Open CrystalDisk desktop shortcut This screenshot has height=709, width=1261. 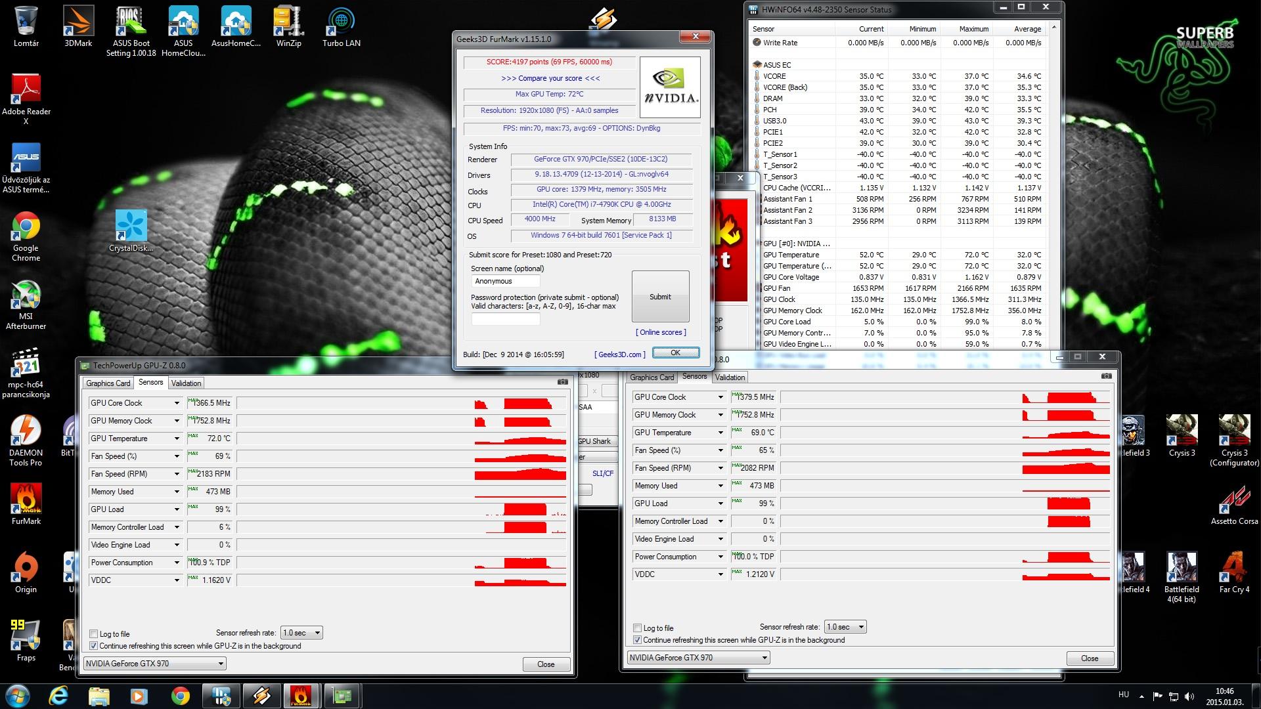131,231
